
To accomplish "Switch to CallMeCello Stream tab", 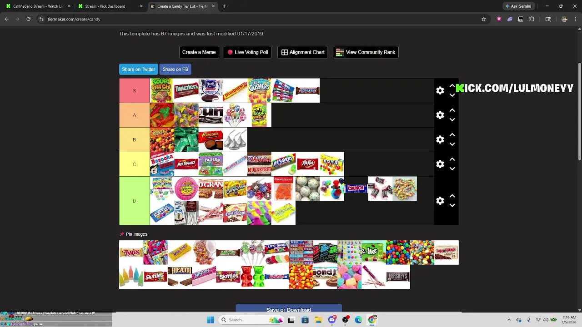I will pyautogui.click(x=38, y=6).
